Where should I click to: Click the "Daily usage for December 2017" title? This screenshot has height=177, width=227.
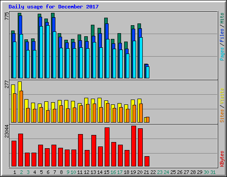tap(54, 7)
